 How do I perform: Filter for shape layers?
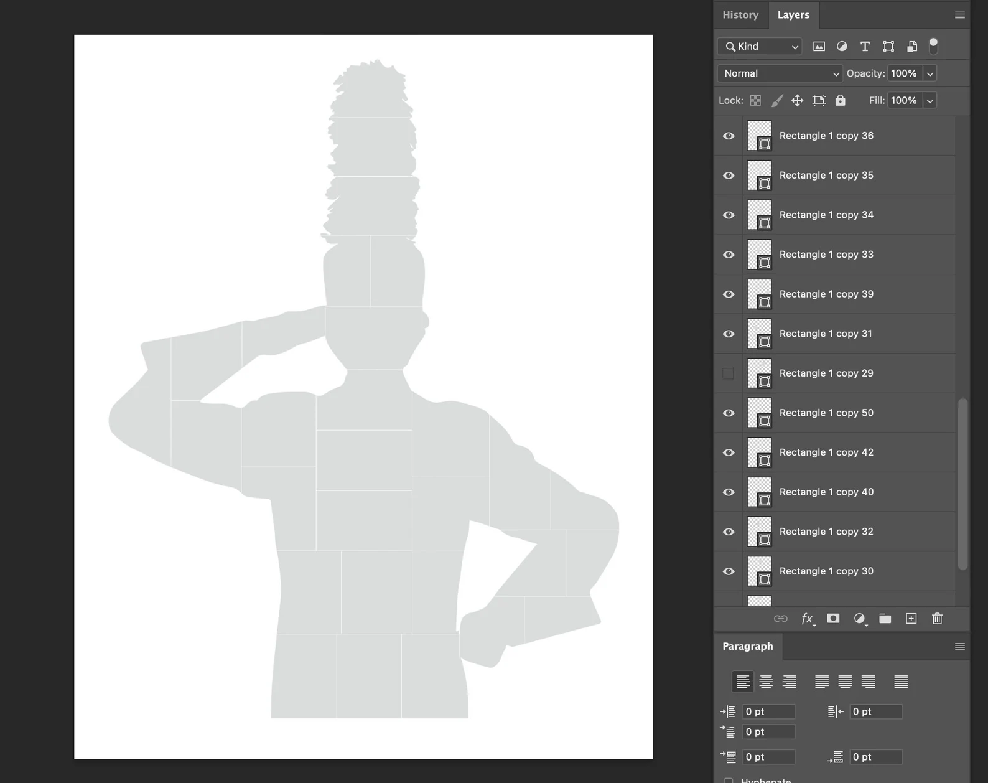[x=888, y=47]
